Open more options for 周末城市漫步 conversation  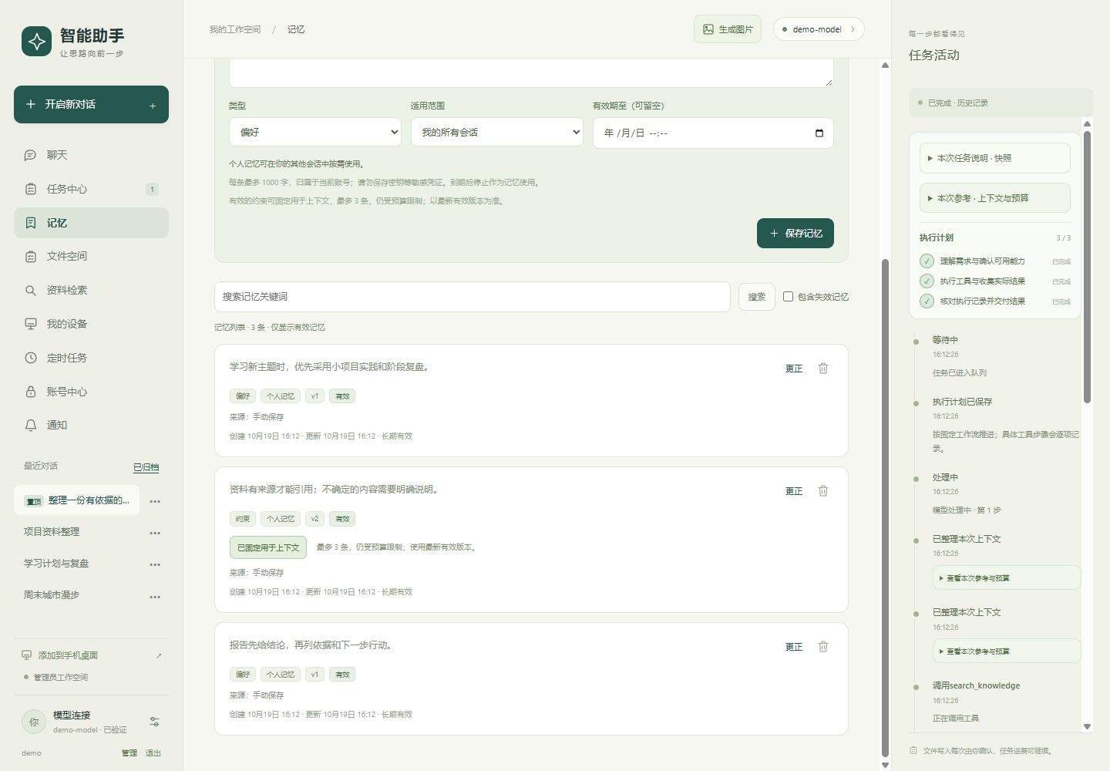[155, 597]
